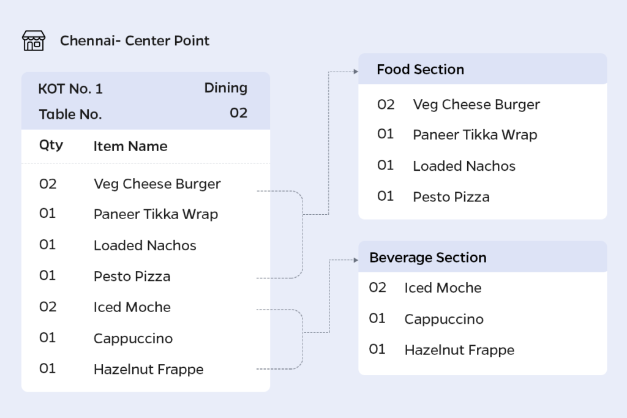The image size is (627, 418).
Task: Click the arrow pointing to Beverage Section
Action: (x=356, y=259)
